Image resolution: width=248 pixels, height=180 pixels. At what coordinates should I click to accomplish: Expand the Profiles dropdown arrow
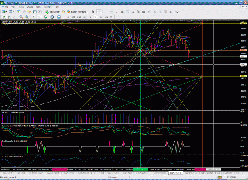click(13, 12)
